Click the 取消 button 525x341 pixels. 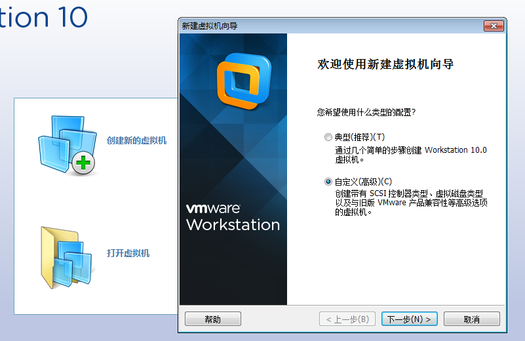[472, 319]
